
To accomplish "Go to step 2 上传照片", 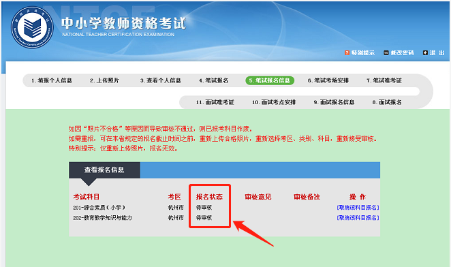I will click(x=104, y=80).
